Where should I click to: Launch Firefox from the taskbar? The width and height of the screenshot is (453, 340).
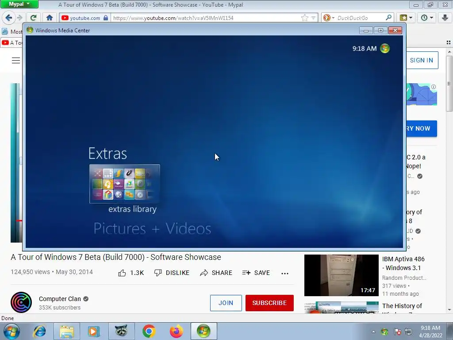click(176, 331)
